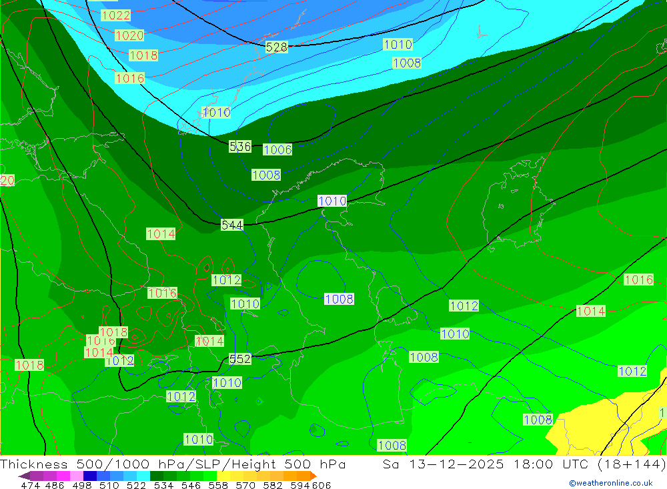Click the legend value 582

(x=273, y=485)
